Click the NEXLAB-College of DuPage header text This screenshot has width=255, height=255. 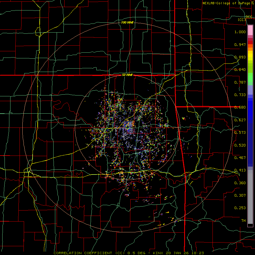pyautogui.click(x=226, y=3)
